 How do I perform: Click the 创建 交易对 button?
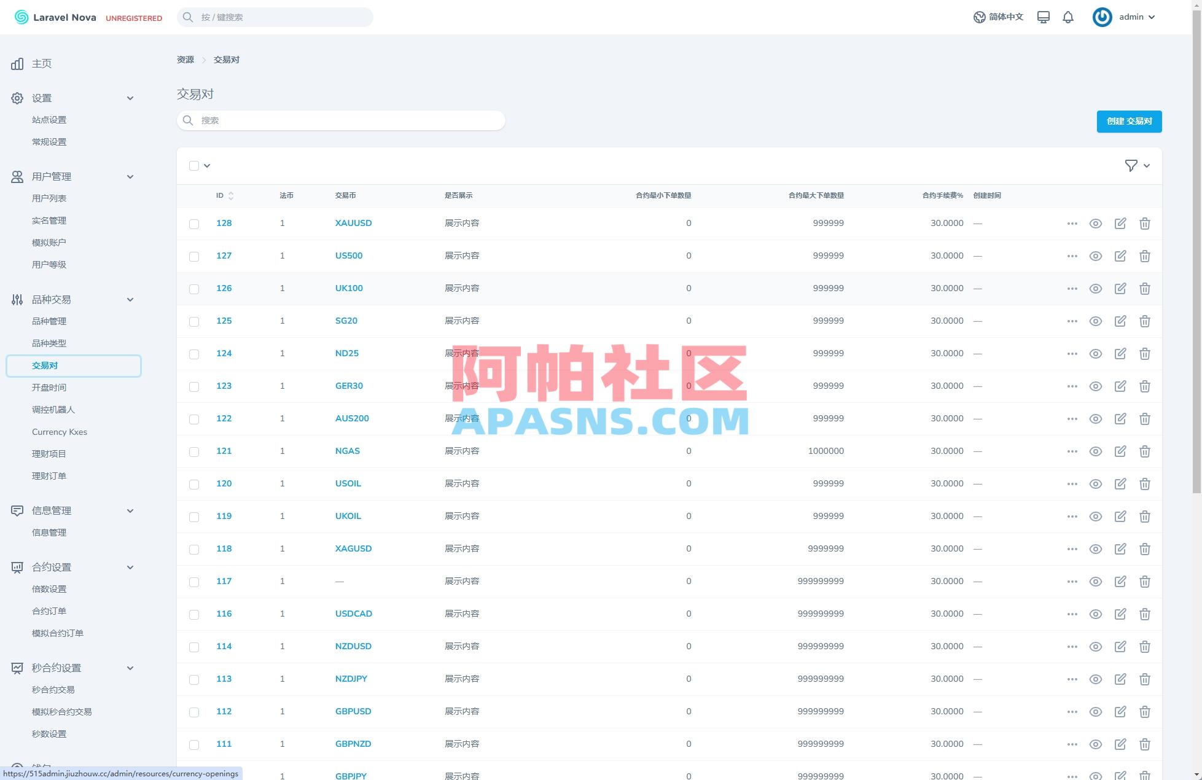coord(1128,121)
